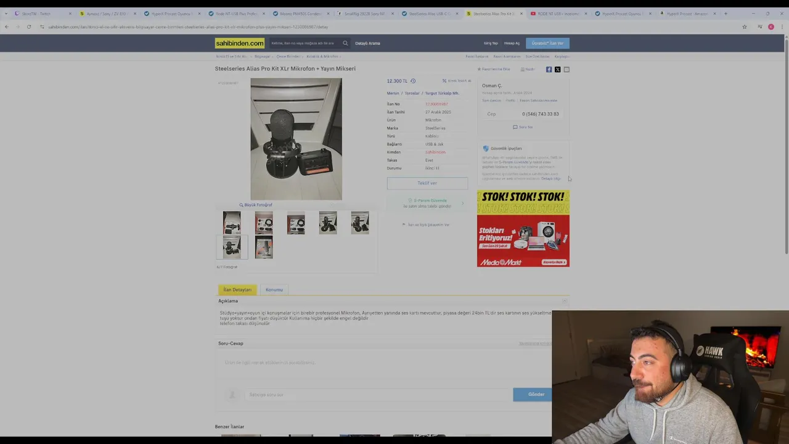789x444 pixels.
Task: Open Çevre Birimleri breadcrumb link
Action: coord(288,57)
